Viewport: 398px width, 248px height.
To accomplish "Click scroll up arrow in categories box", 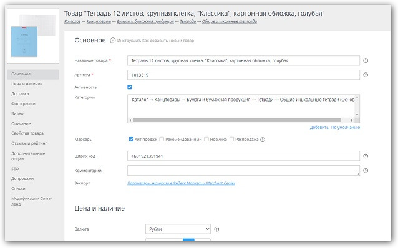I will [357, 98].
